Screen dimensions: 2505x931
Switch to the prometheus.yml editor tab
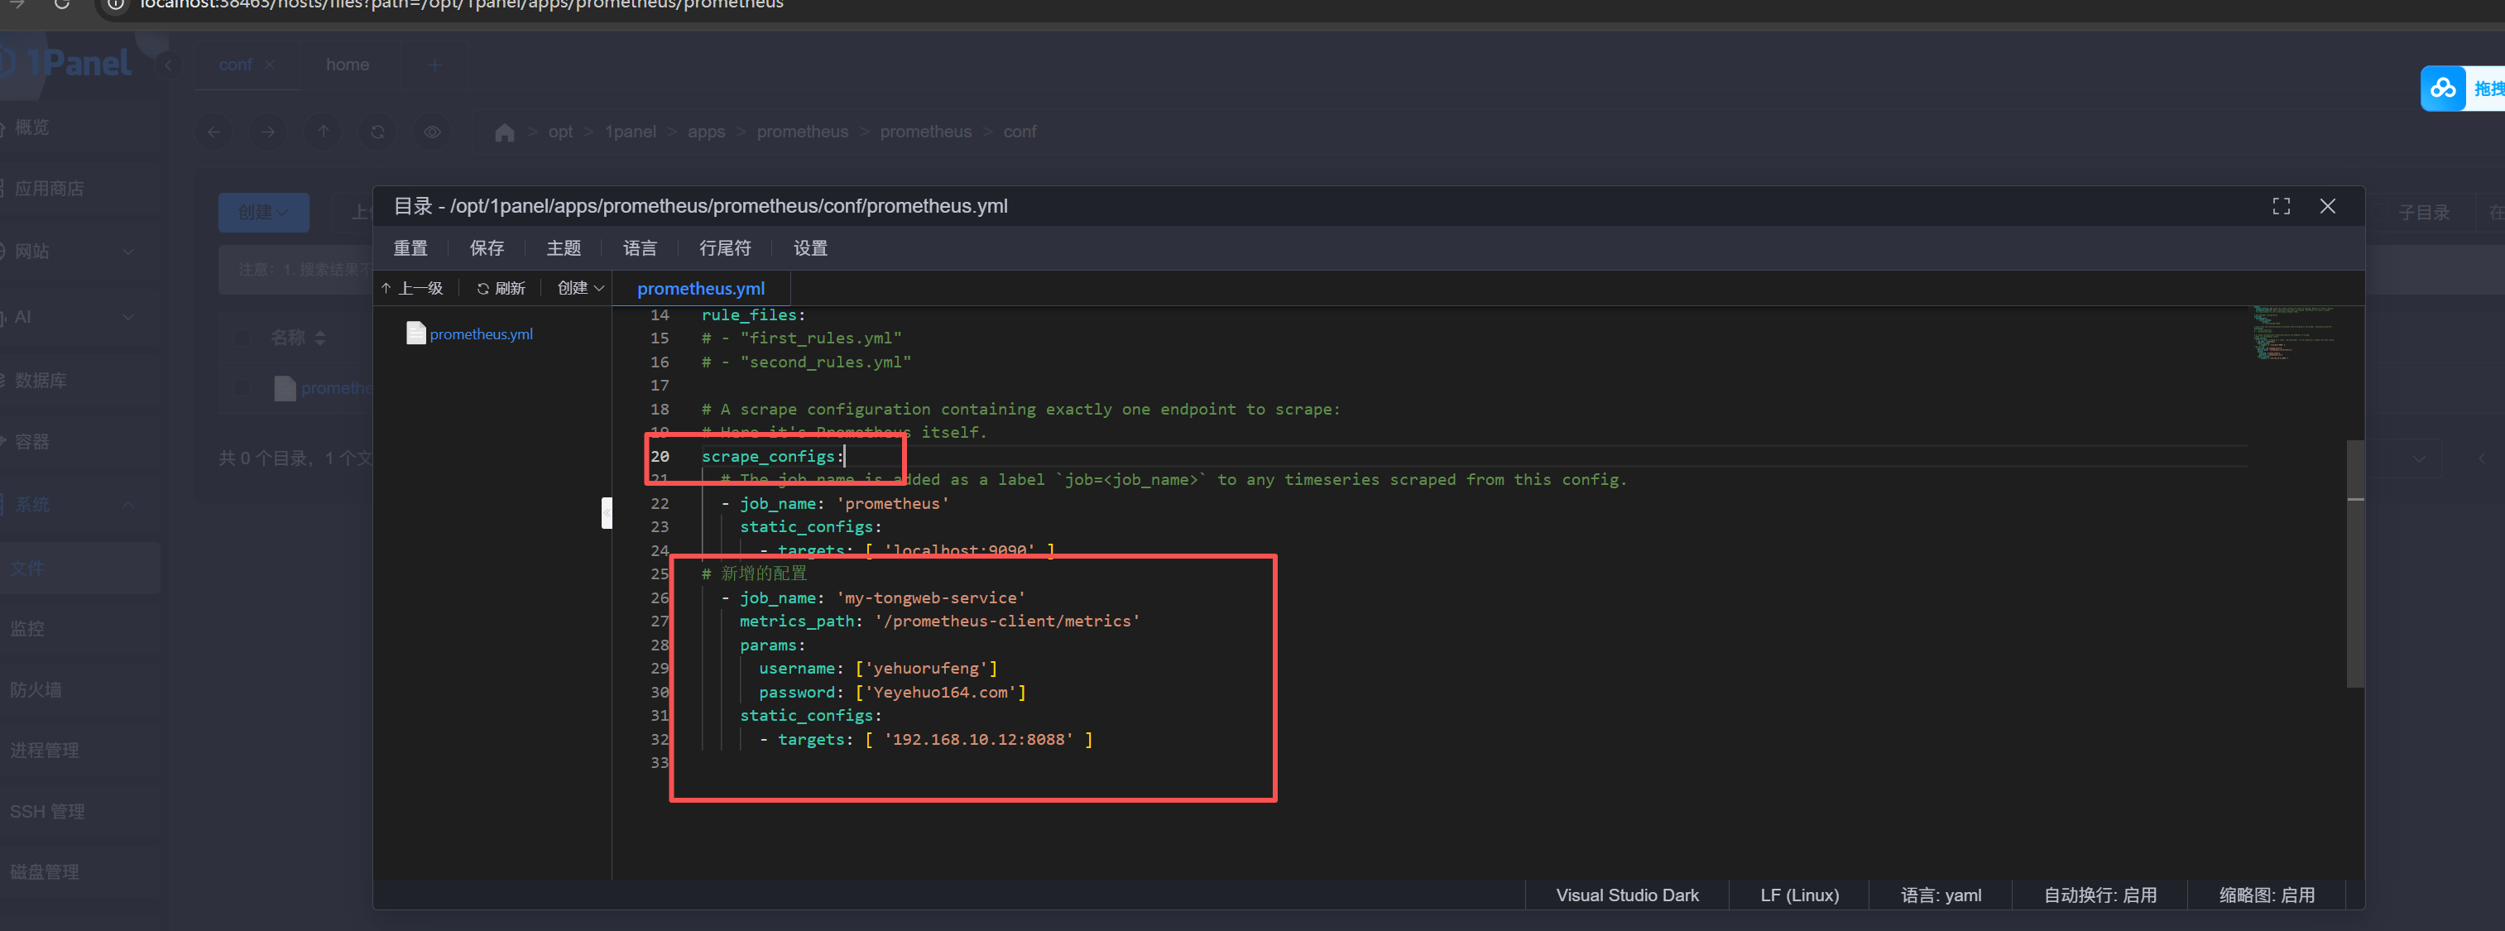pyautogui.click(x=701, y=289)
